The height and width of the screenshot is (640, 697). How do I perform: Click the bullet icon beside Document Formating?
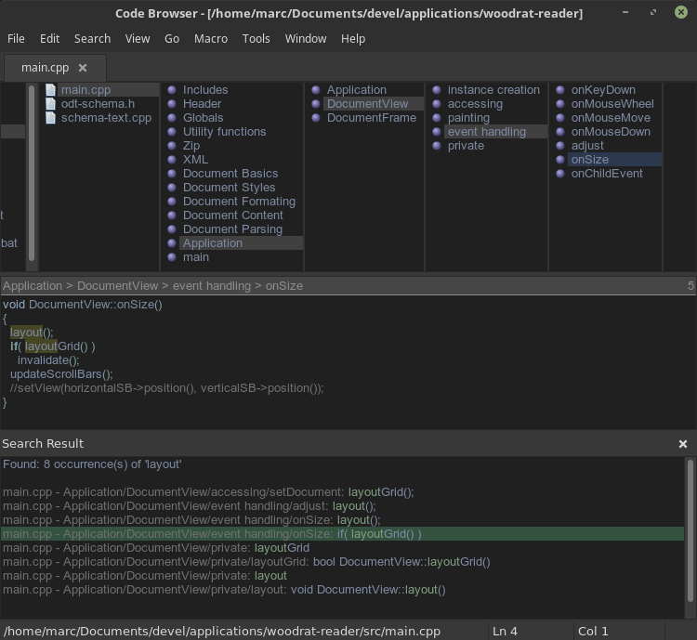pyautogui.click(x=172, y=202)
